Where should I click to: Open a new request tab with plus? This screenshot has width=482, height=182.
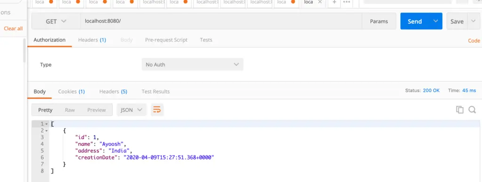coord(334,2)
